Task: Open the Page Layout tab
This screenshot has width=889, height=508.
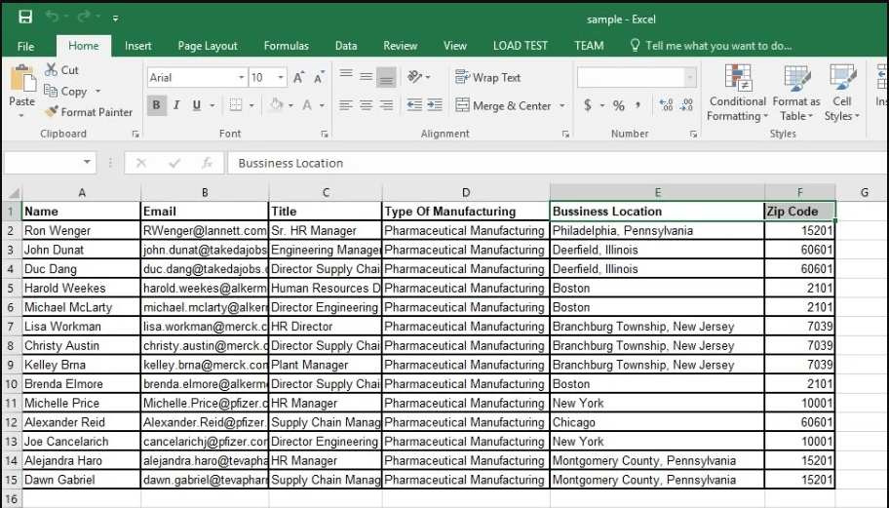Action: point(207,46)
